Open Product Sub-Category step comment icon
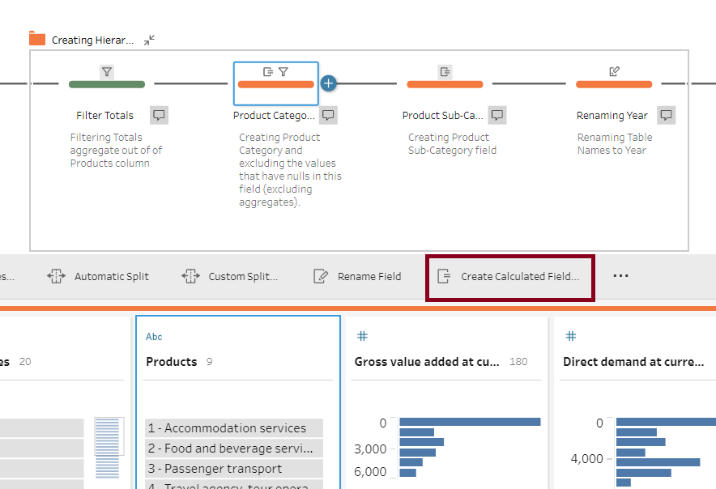The width and height of the screenshot is (716, 489). [497, 115]
